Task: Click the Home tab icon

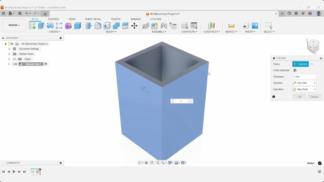Action: pos(45,14)
